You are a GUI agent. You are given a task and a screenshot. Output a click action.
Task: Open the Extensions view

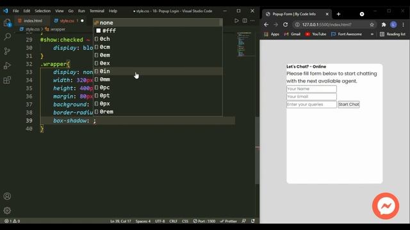(7, 80)
